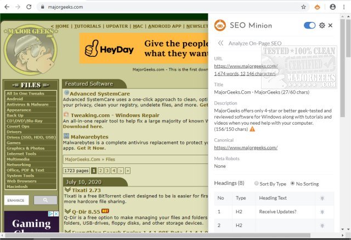Screen dimensions: 351x240
Task: Open the All In One Tweaks category
Action: tap(25, 93)
